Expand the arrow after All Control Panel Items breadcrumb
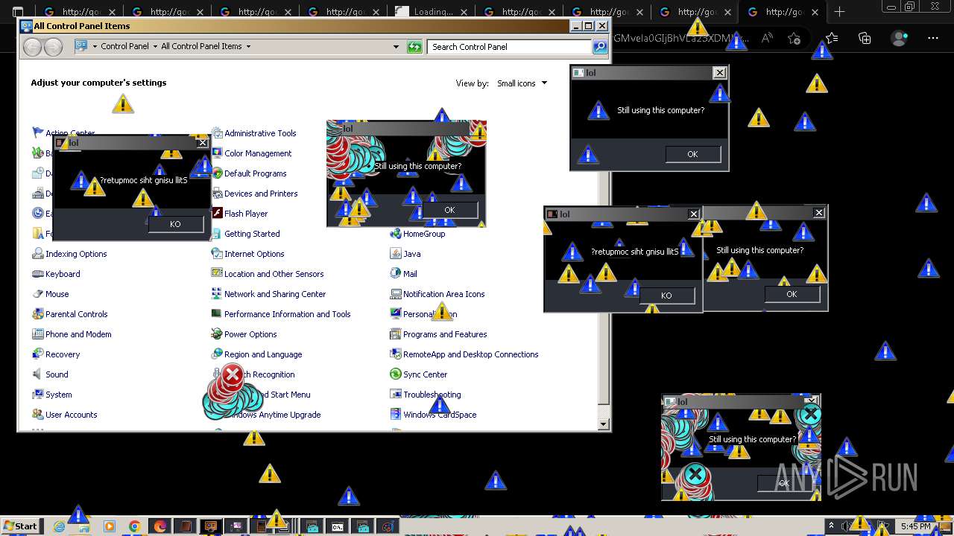Image resolution: width=954 pixels, height=536 pixels. pos(248,46)
